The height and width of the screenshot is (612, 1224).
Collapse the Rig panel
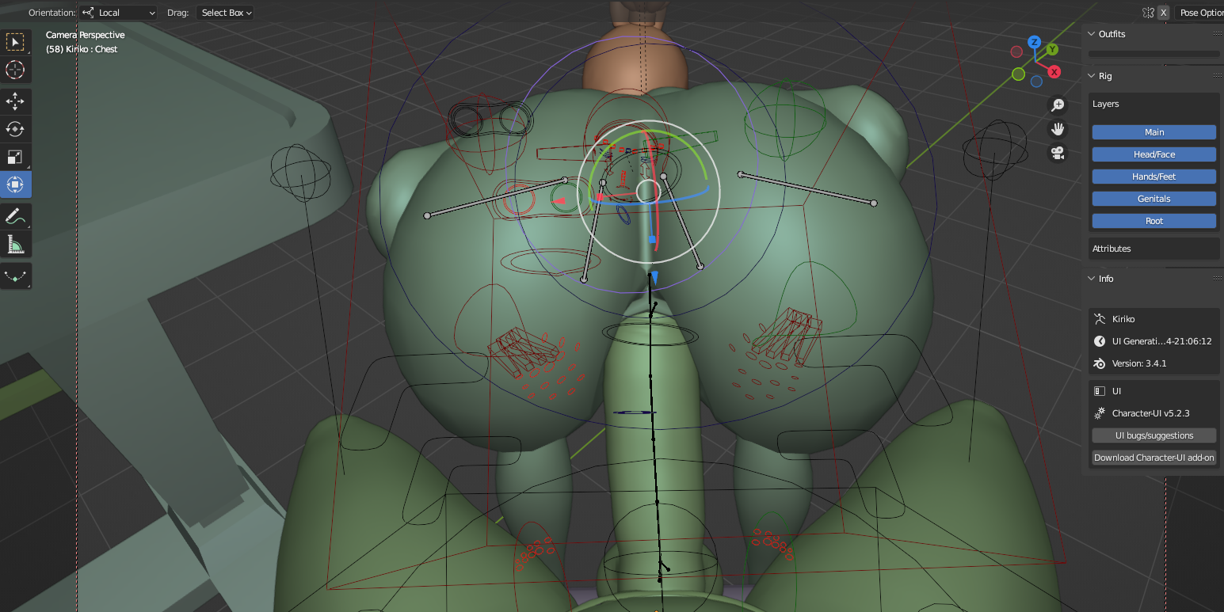pos(1092,76)
